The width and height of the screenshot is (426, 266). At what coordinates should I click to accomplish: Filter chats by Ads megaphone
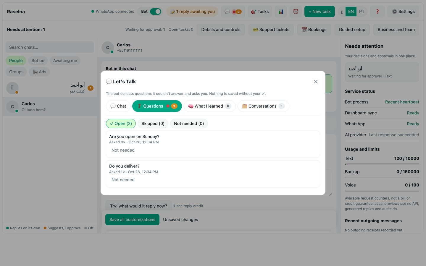click(39, 72)
